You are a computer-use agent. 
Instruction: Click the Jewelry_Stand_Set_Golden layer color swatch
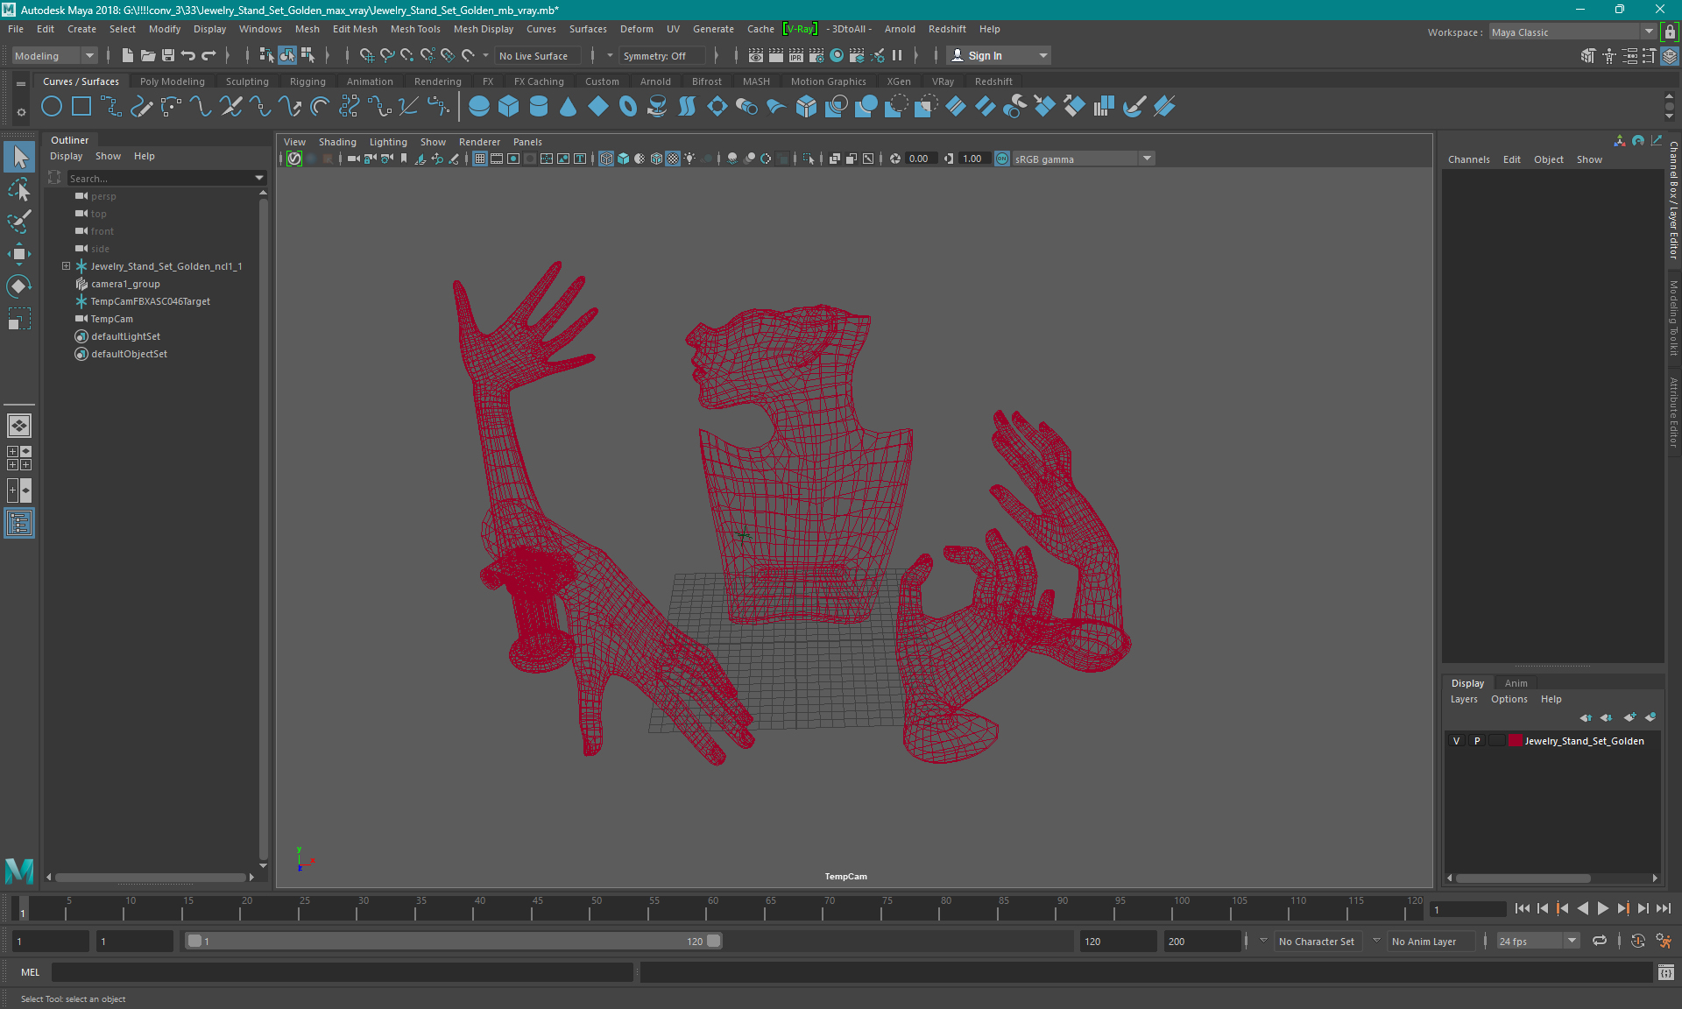point(1515,741)
